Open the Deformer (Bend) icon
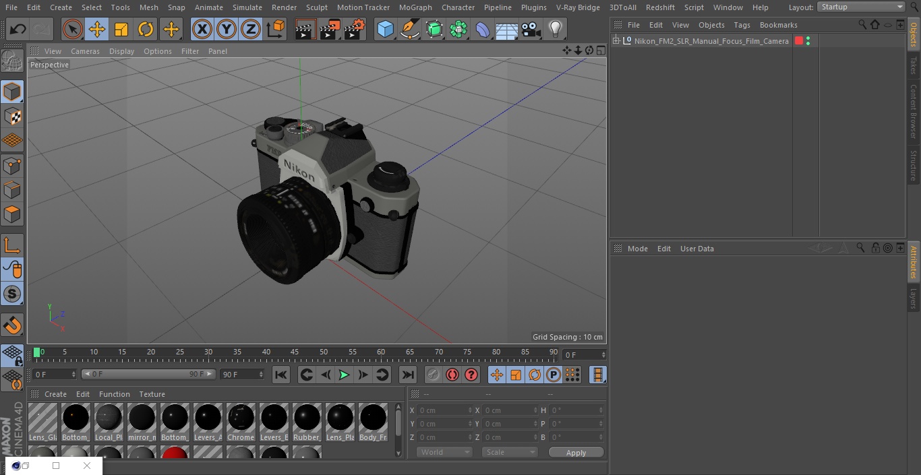 coord(483,29)
